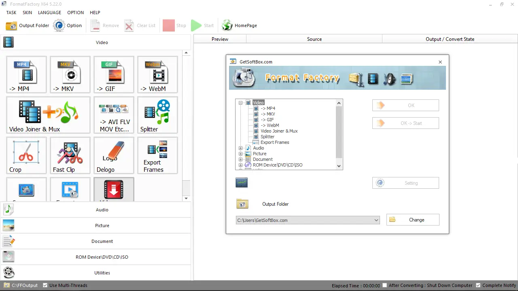Launch the Delogo tool

tap(114, 156)
